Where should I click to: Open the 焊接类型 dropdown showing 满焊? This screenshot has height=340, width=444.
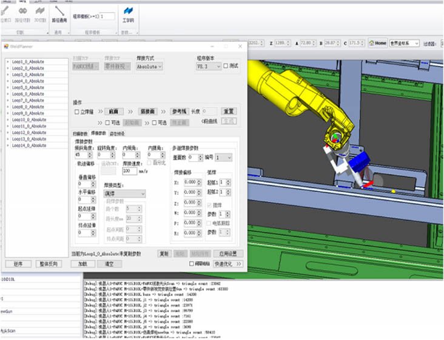click(124, 194)
